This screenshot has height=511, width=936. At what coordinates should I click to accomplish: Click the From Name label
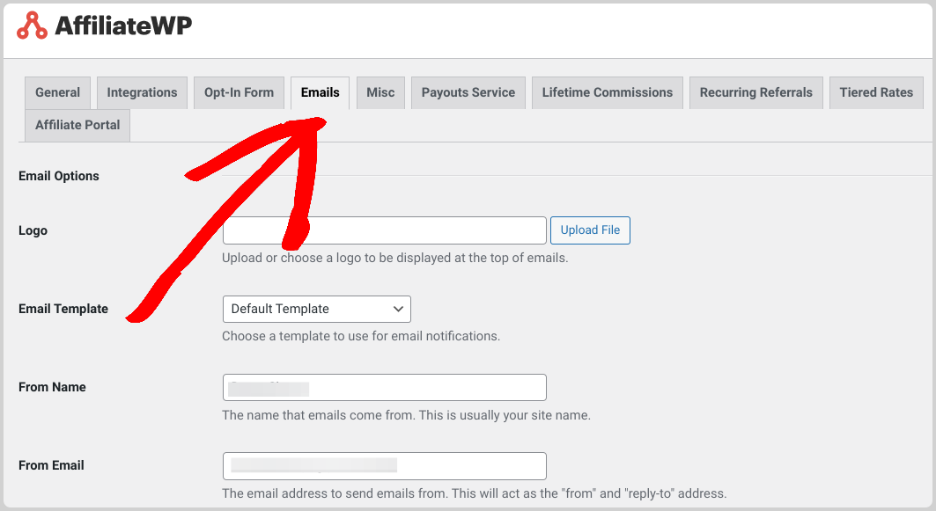pyautogui.click(x=52, y=387)
